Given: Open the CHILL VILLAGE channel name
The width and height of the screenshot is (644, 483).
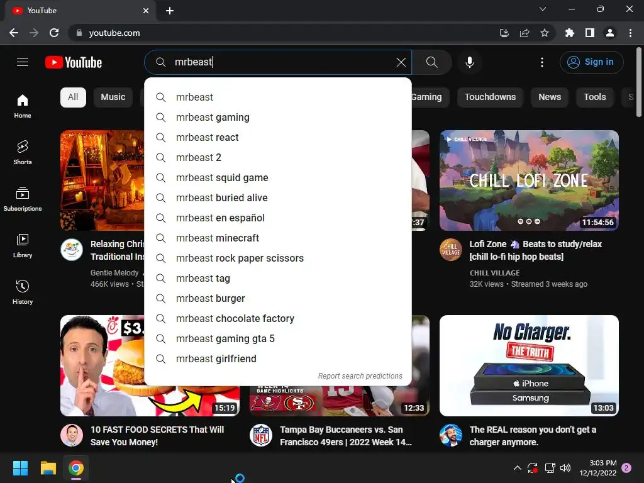Looking at the screenshot, I should coord(494,273).
